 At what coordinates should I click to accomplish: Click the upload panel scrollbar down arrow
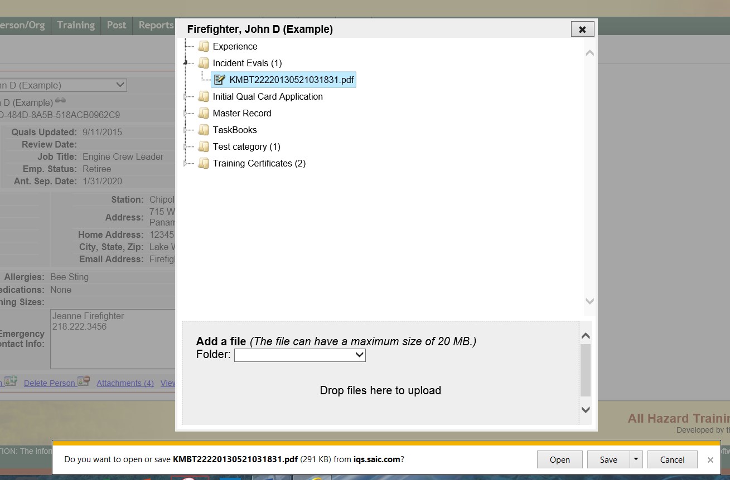point(586,409)
